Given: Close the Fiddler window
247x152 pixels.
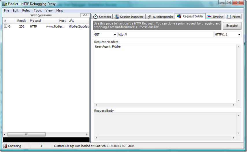Looking at the screenshot, I should coord(238,3).
